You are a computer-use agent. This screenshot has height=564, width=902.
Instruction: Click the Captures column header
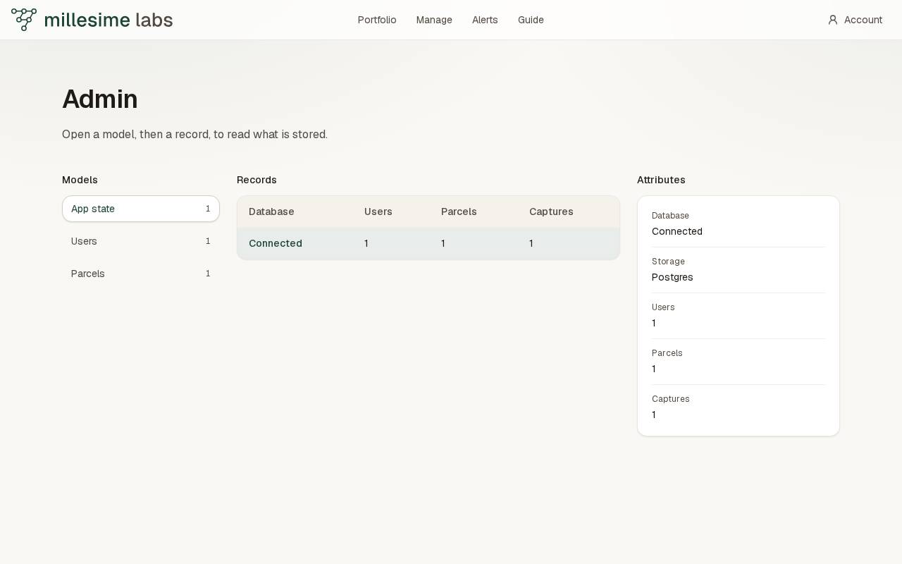pos(551,211)
